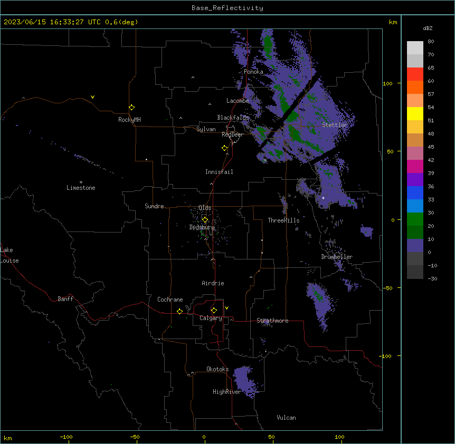This screenshot has width=455, height=444.
Task: Click the -100 tick on bottom axis
Action: [66, 437]
